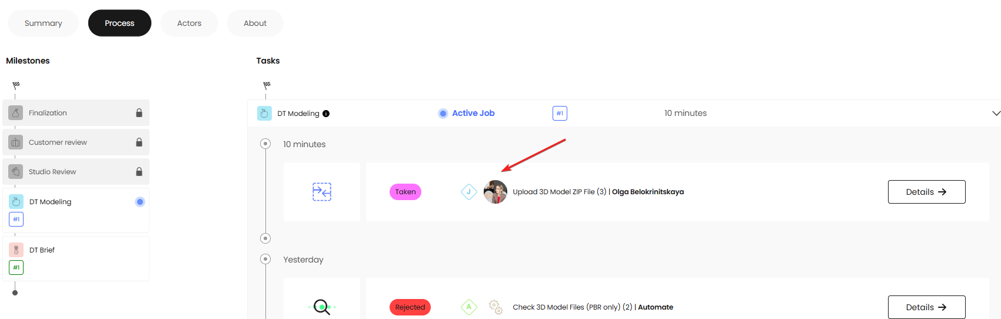Select the Finalization milestone
Screen dimensions: 1001x319
tap(76, 112)
